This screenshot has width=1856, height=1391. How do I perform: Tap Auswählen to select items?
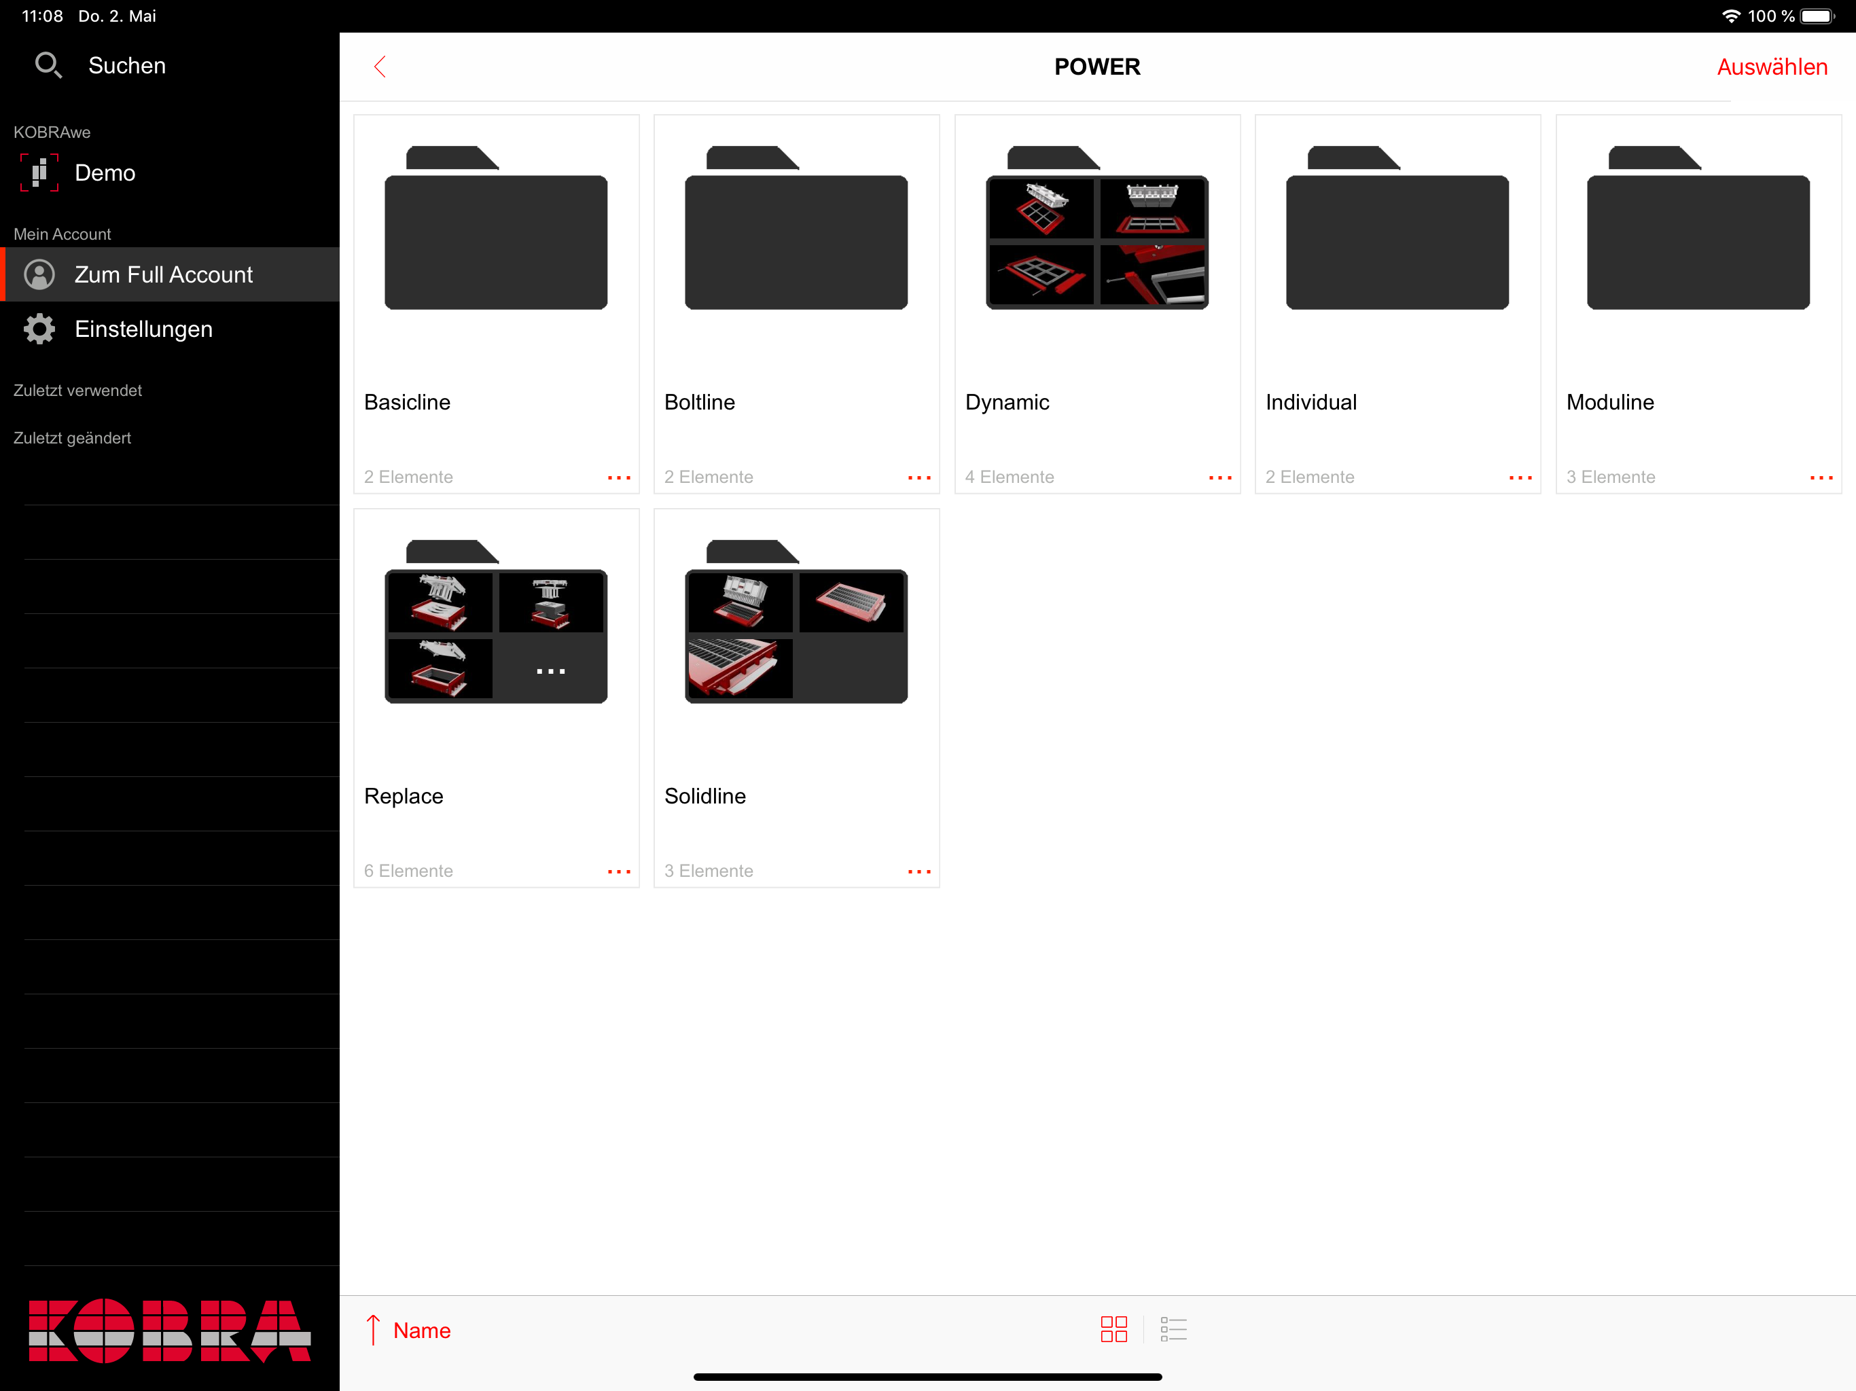pos(1772,67)
